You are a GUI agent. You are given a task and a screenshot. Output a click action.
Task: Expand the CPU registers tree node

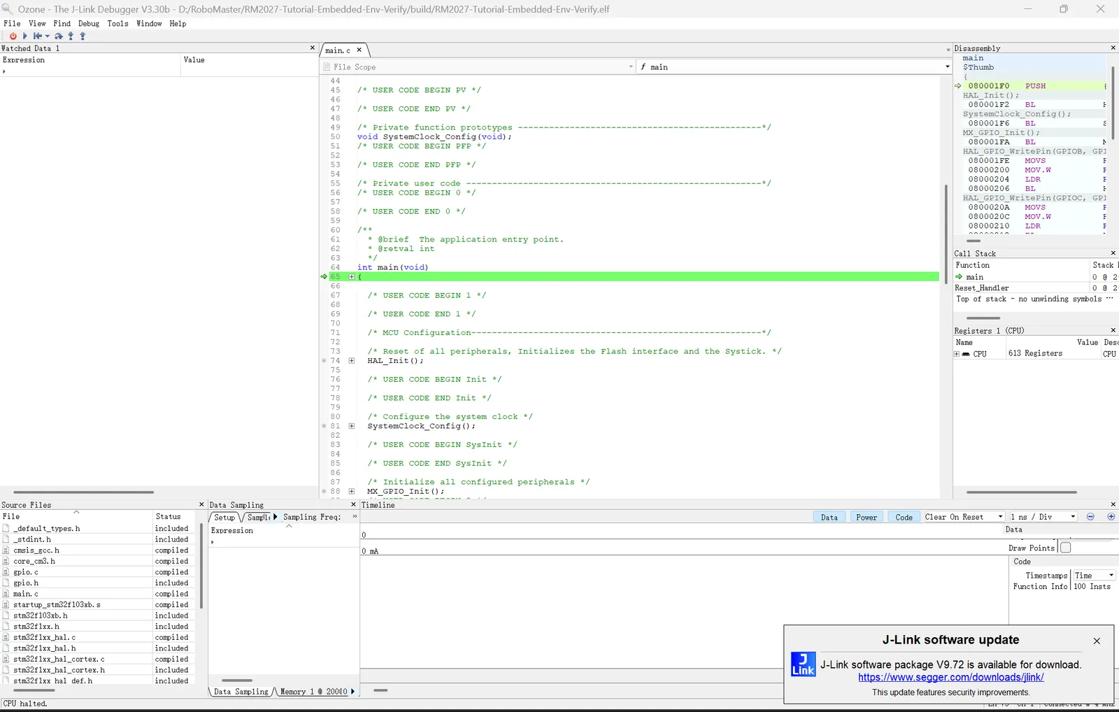[957, 354]
